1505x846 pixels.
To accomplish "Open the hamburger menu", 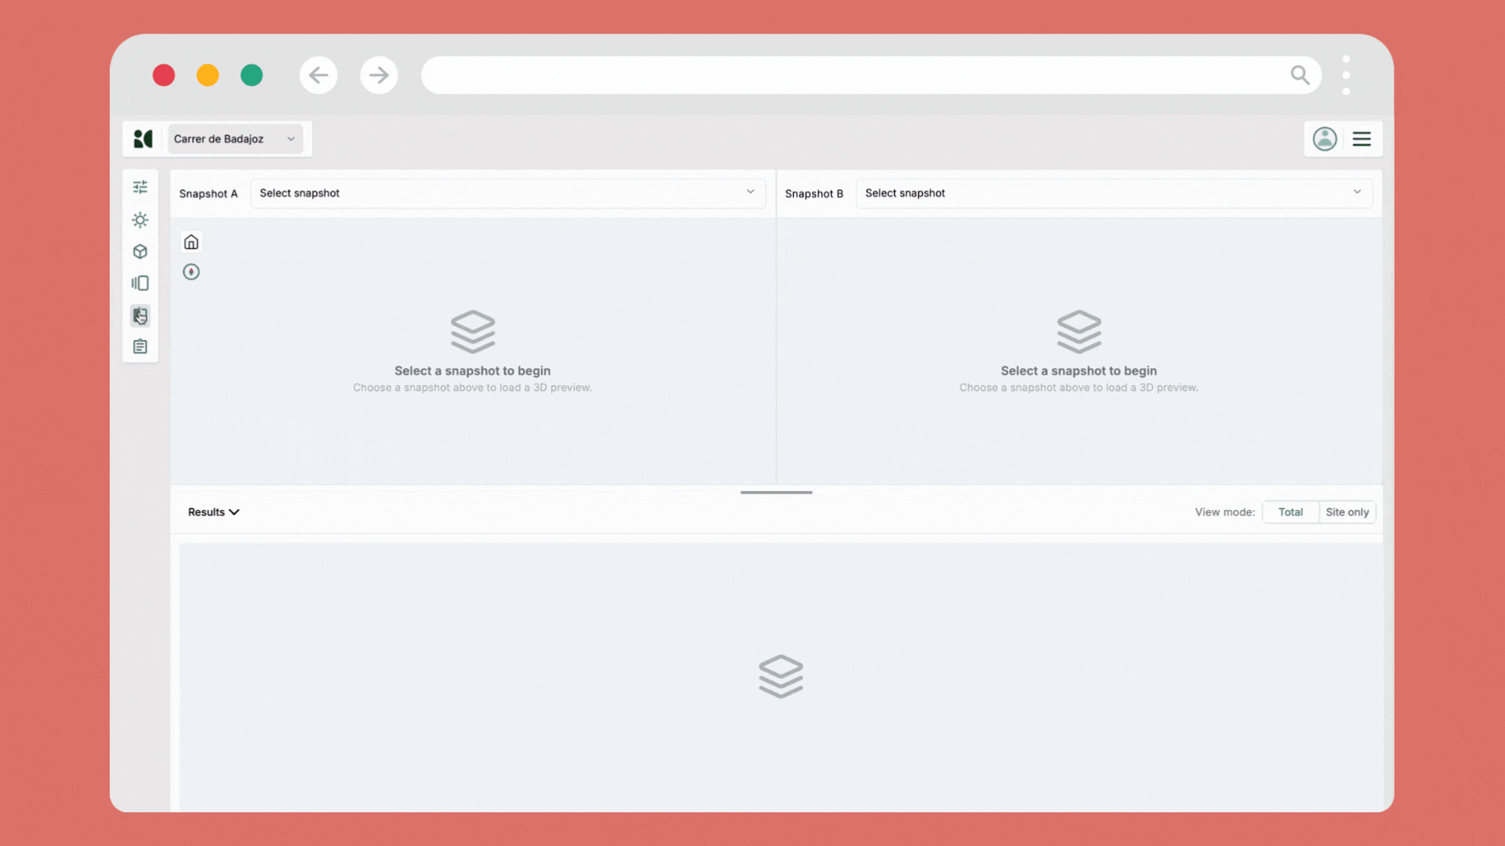I will pyautogui.click(x=1362, y=139).
